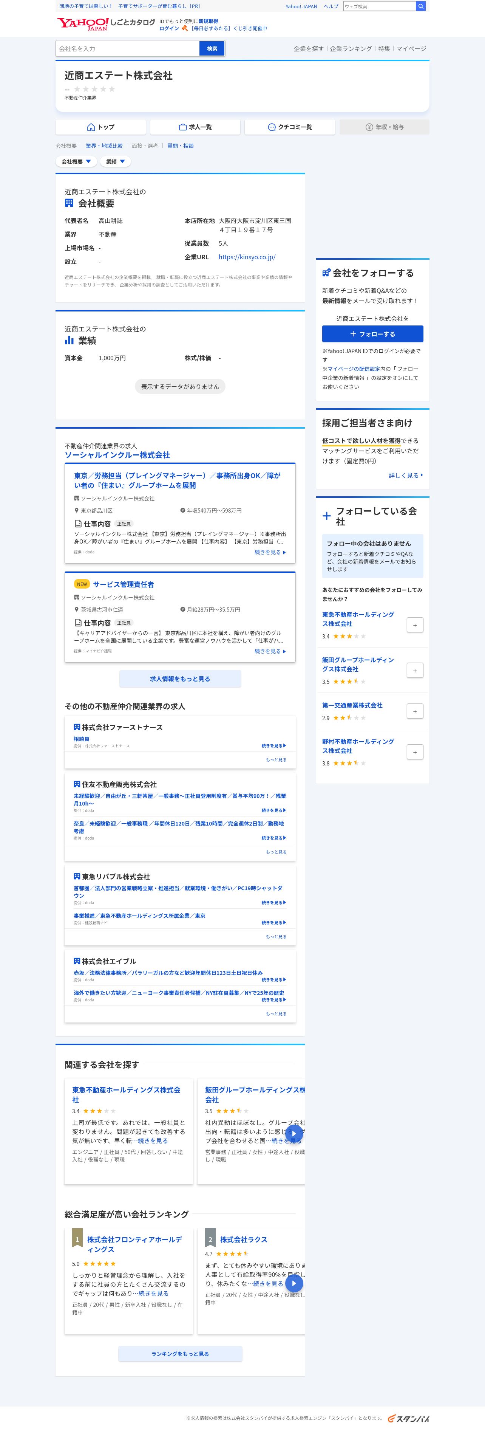Click building icon next to 住友不動産販売株式会社
Image resolution: width=485 pixels, height=1430 pixels.
click(x=77, y=784)
